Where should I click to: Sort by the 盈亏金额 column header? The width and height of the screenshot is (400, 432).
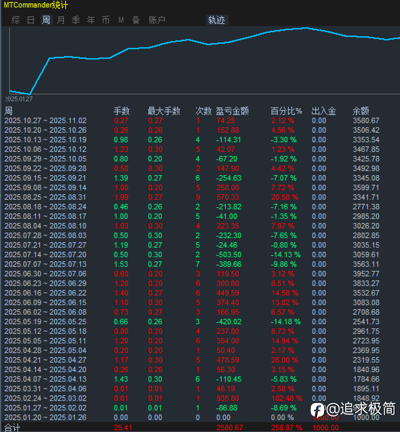[232, 111]
